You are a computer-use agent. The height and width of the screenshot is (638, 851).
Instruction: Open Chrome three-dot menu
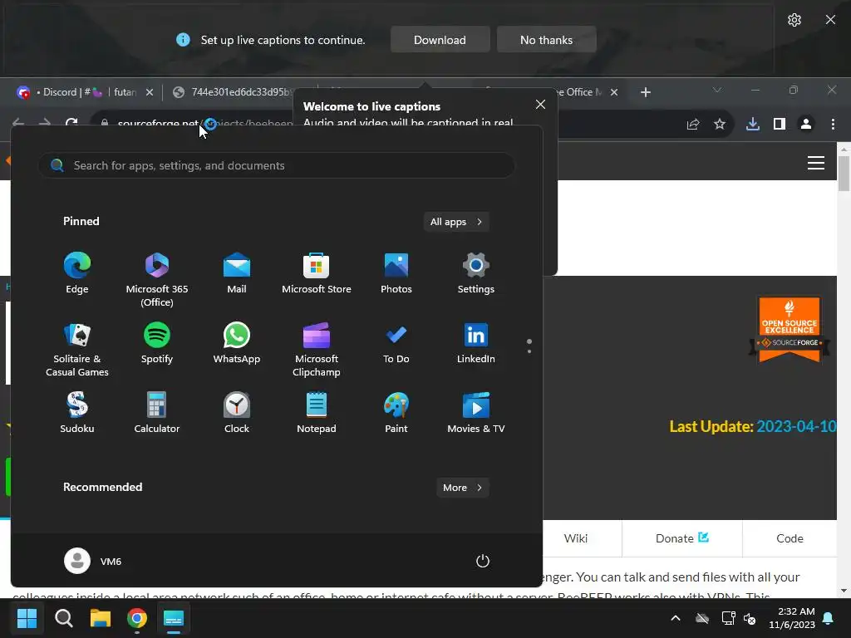833,125
